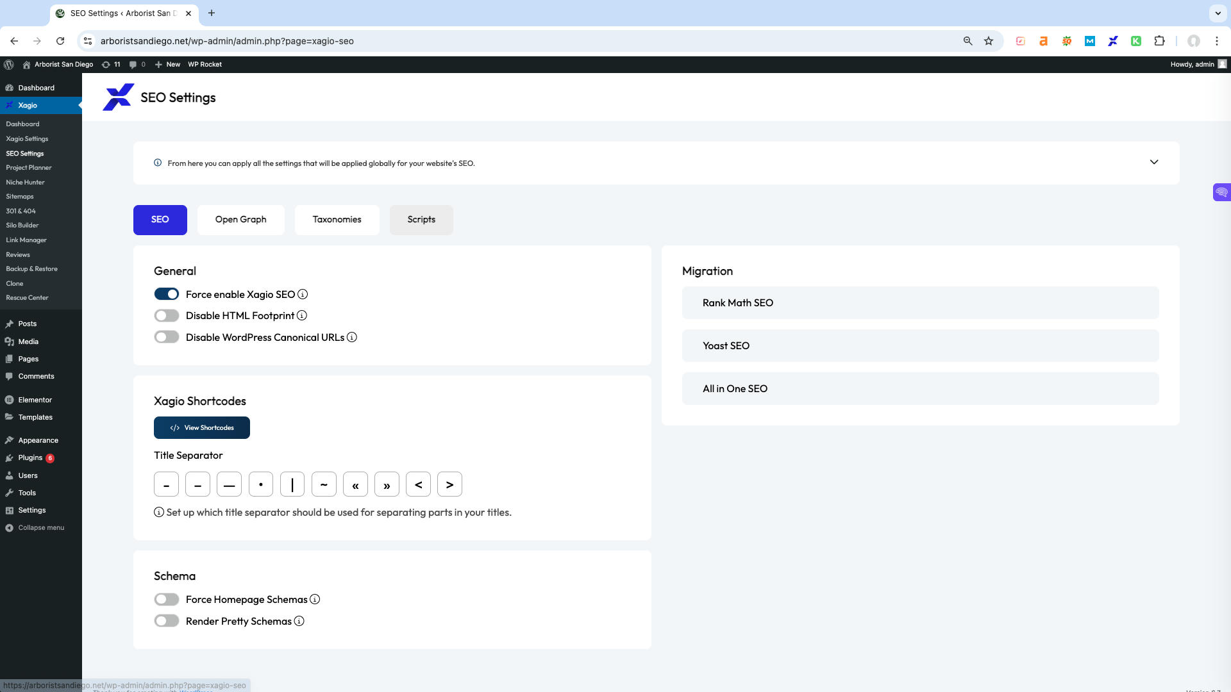Click info icon next to Disable WordPress Canonical URLs
Image resolution: width=1231 pixels, height=692 pixels.
coord(352,337)
